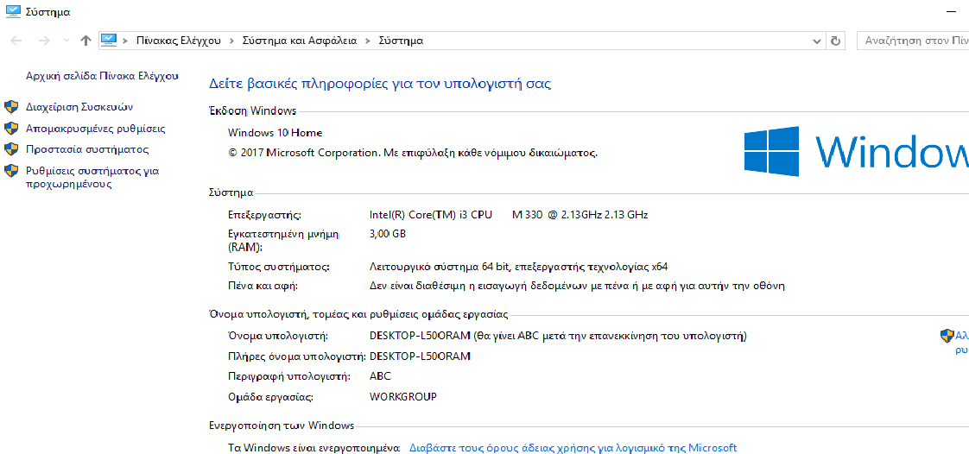
Task: Expand chevron after Πίνακας Ελέγχου breadcrumb
Action: click(231, 41)
